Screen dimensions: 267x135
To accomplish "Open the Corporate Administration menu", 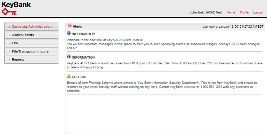I will point(31,27).
